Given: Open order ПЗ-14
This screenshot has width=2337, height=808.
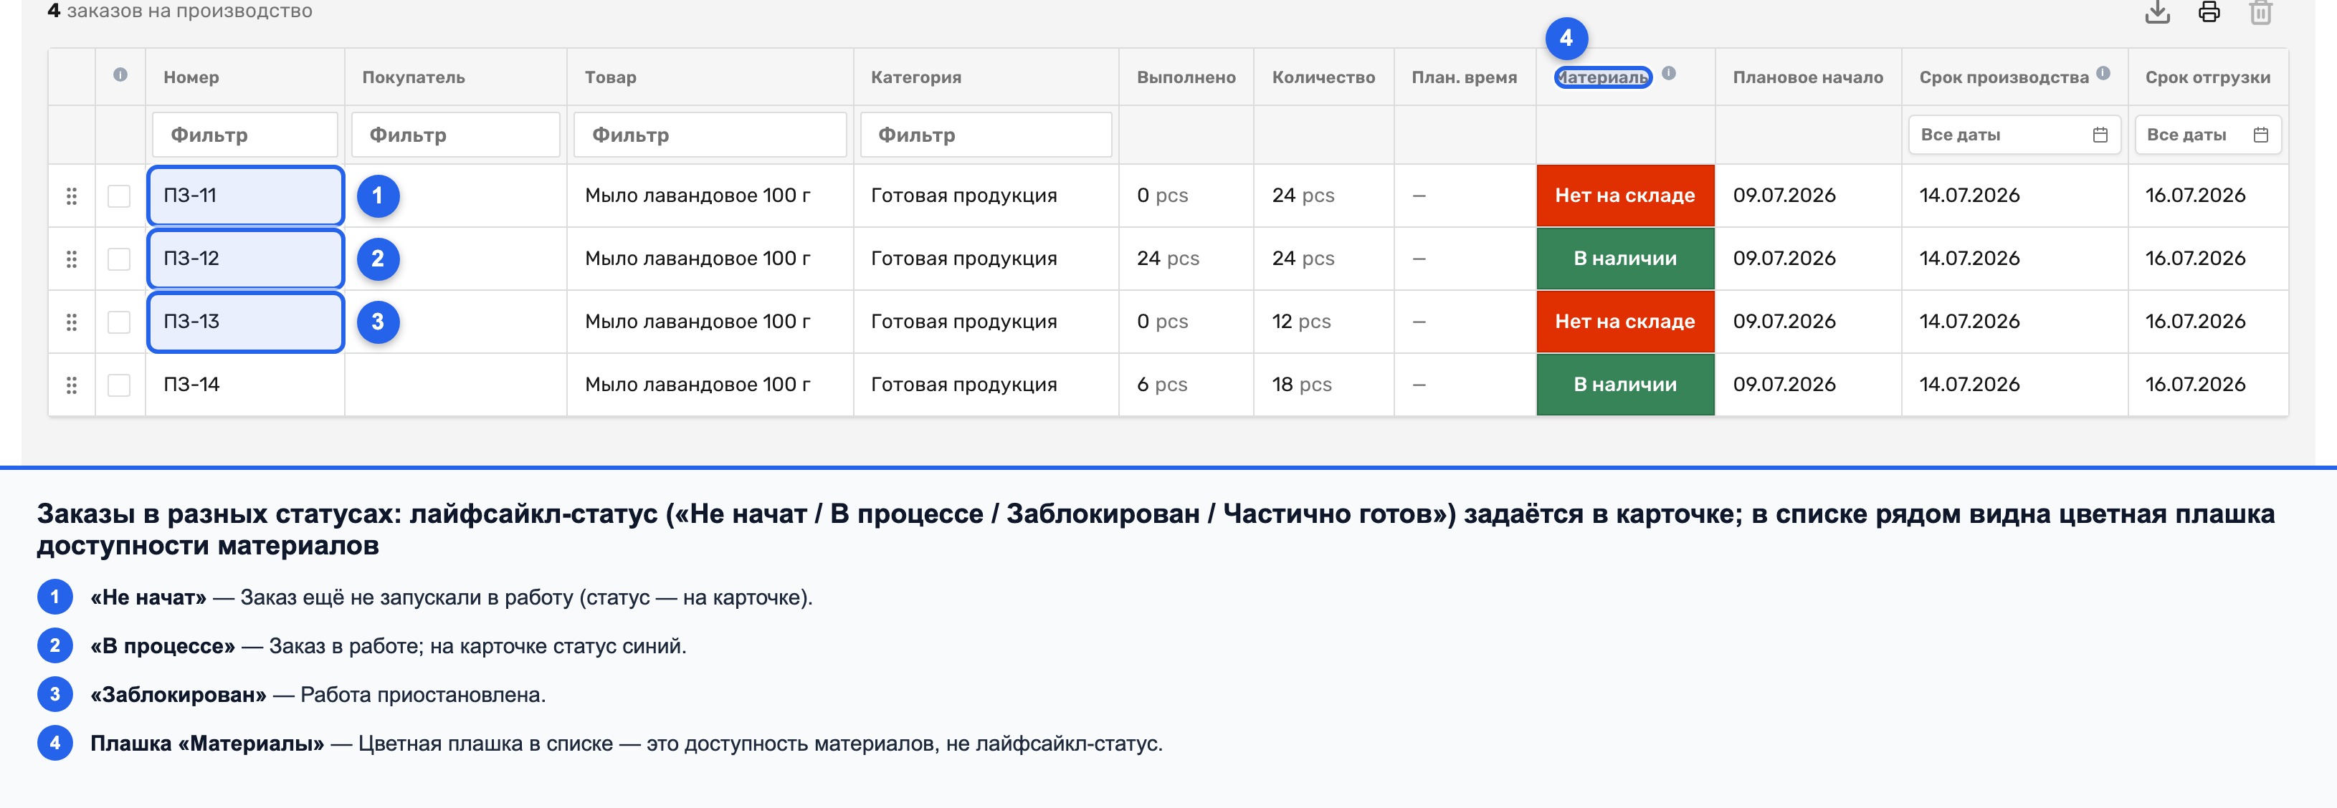Looking at the screenshot, I should (191, 385).
